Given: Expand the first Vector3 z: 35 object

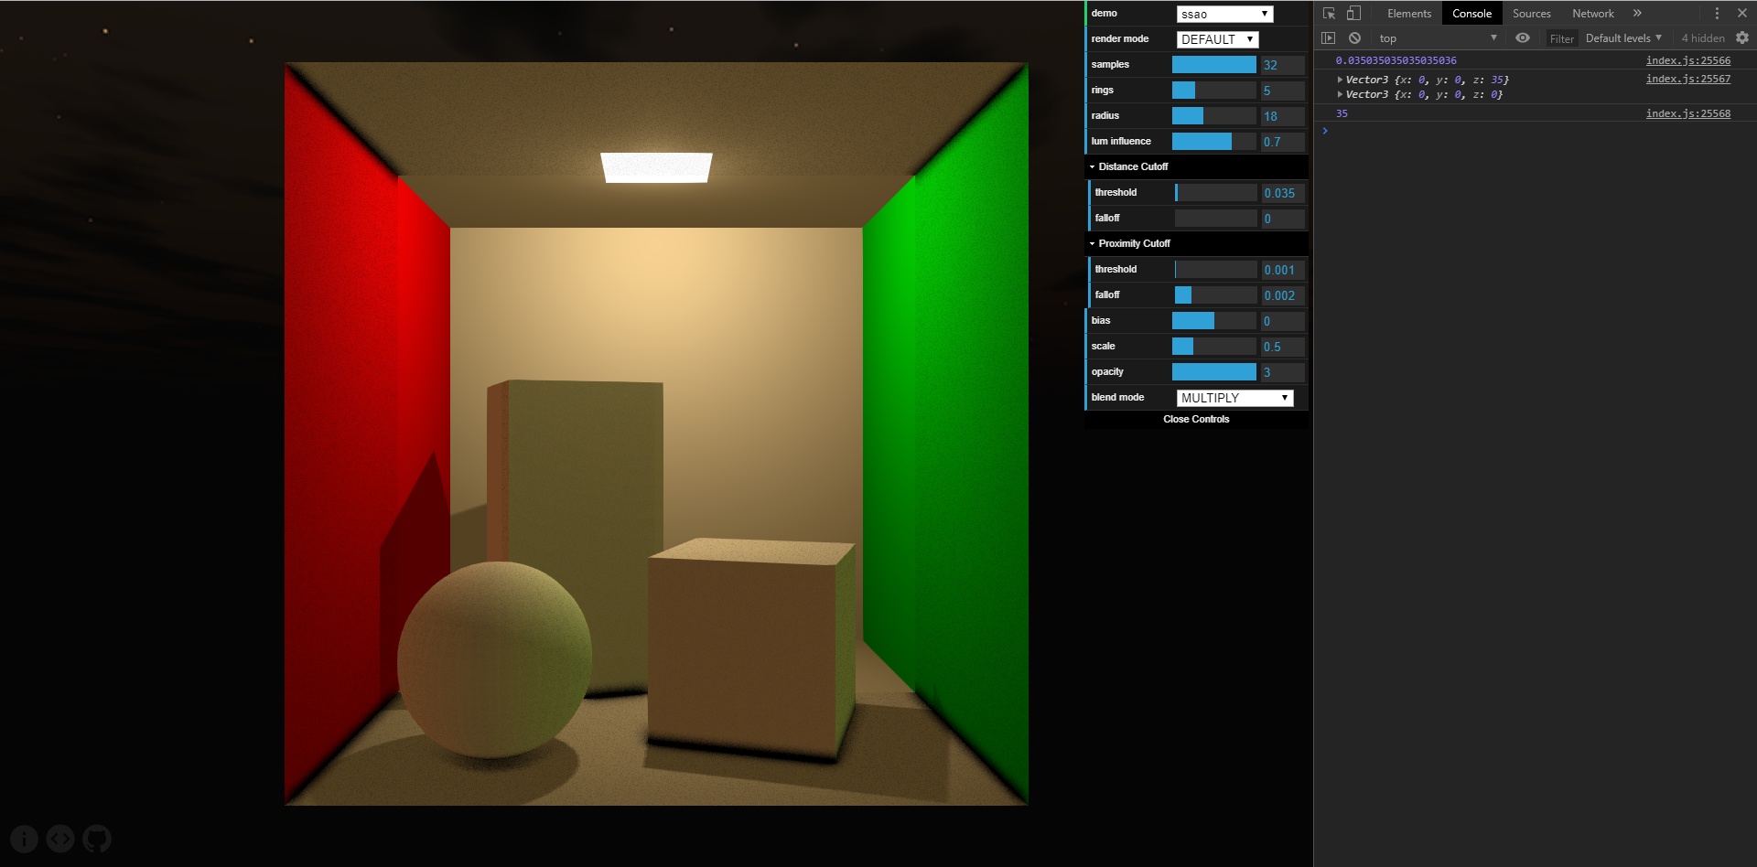Looking at the screenshot, I should click(x=1340, y=80).
